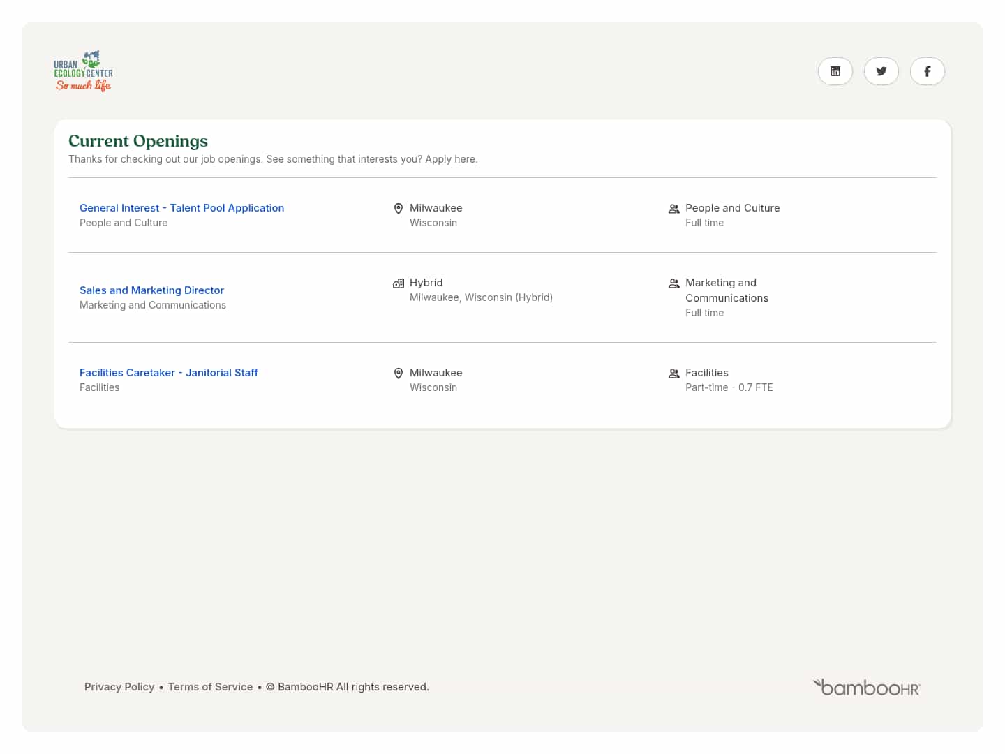Click 'People and Culture' under General Interest title
The height and width of the screenshot is (754, 1005).
point(124,223)
